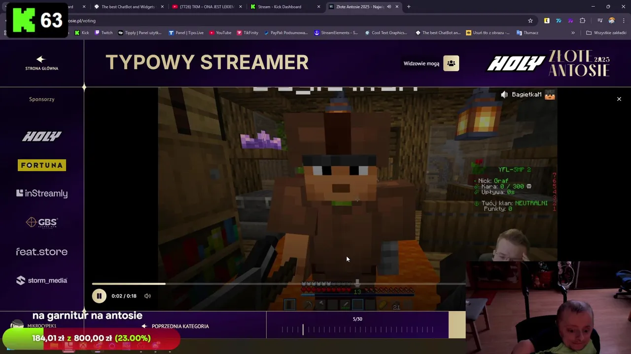Click the donation goal bar '184,01 zł z 800,00 zł'
This screenshot has width=631, height=354.
click(x=91, y=338)
